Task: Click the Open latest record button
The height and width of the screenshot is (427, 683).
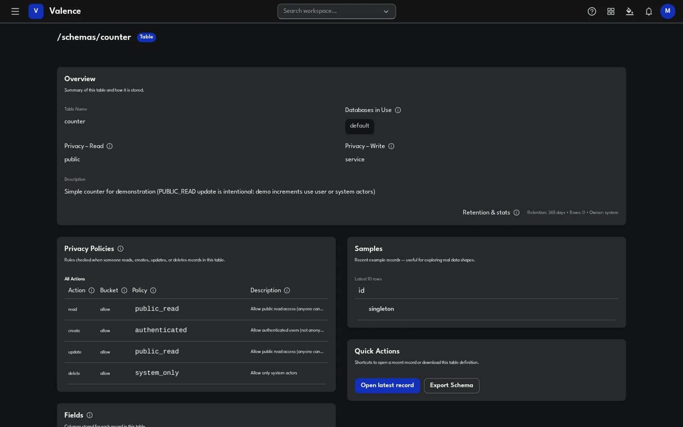Action: tap(387, 386)
